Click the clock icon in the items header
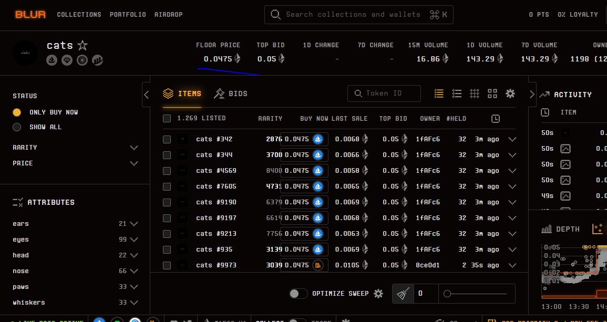The height and width of the screenshot is (322, 607). [x=496, y=119]
